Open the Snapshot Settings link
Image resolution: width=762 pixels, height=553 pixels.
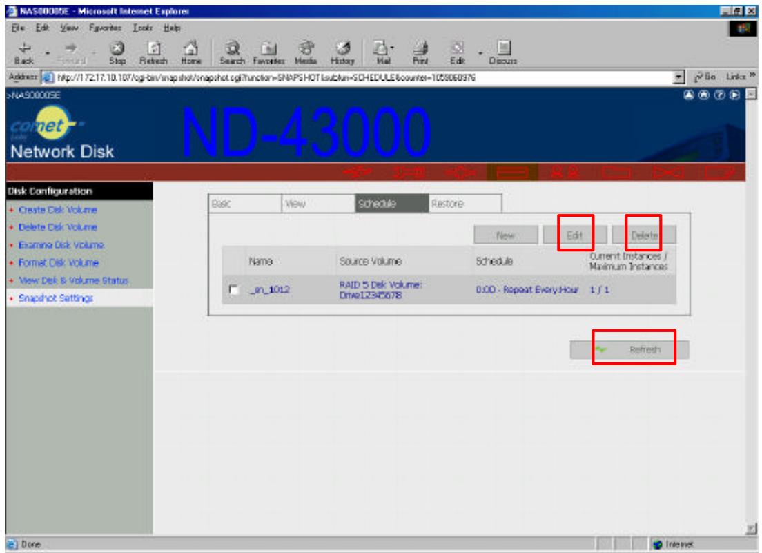coord(55,298)
